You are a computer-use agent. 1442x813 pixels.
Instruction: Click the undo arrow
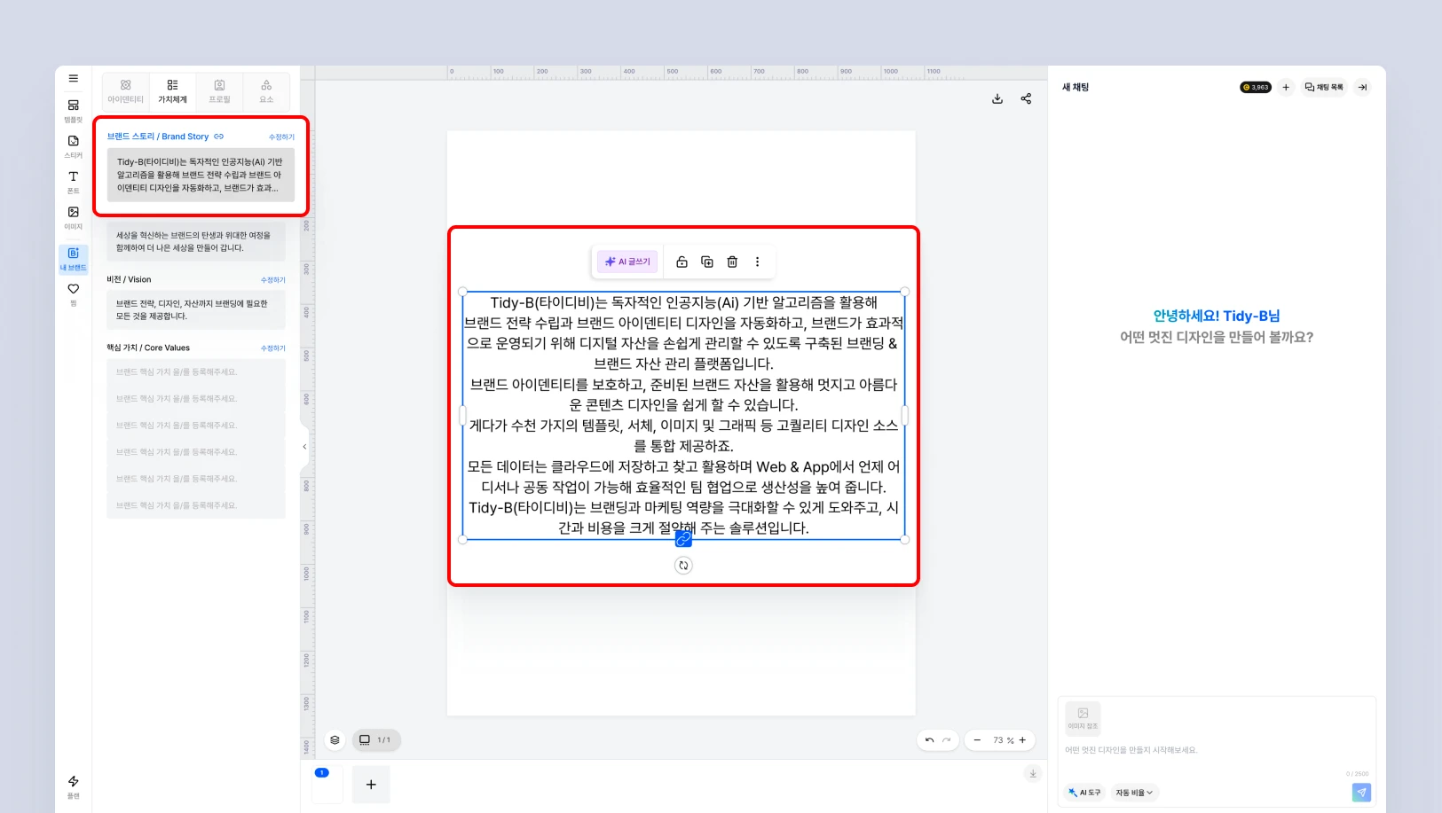coord(929,739)
